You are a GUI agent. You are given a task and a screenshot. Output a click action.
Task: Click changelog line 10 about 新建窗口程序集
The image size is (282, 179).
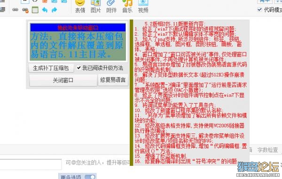click(179, 110)
